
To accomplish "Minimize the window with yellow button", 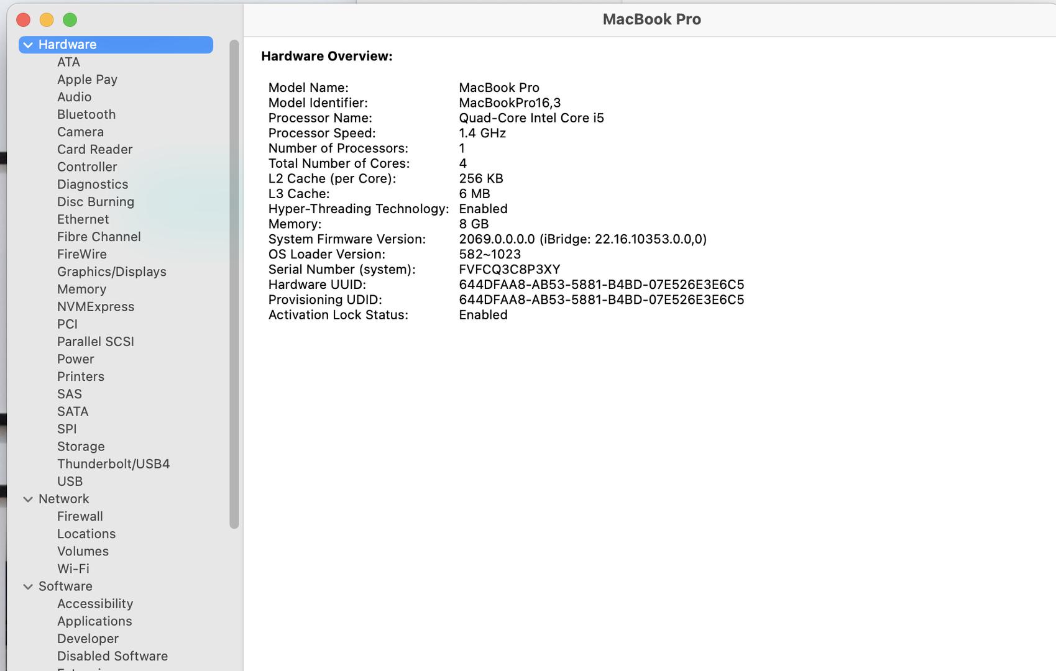I will point(47,20).
